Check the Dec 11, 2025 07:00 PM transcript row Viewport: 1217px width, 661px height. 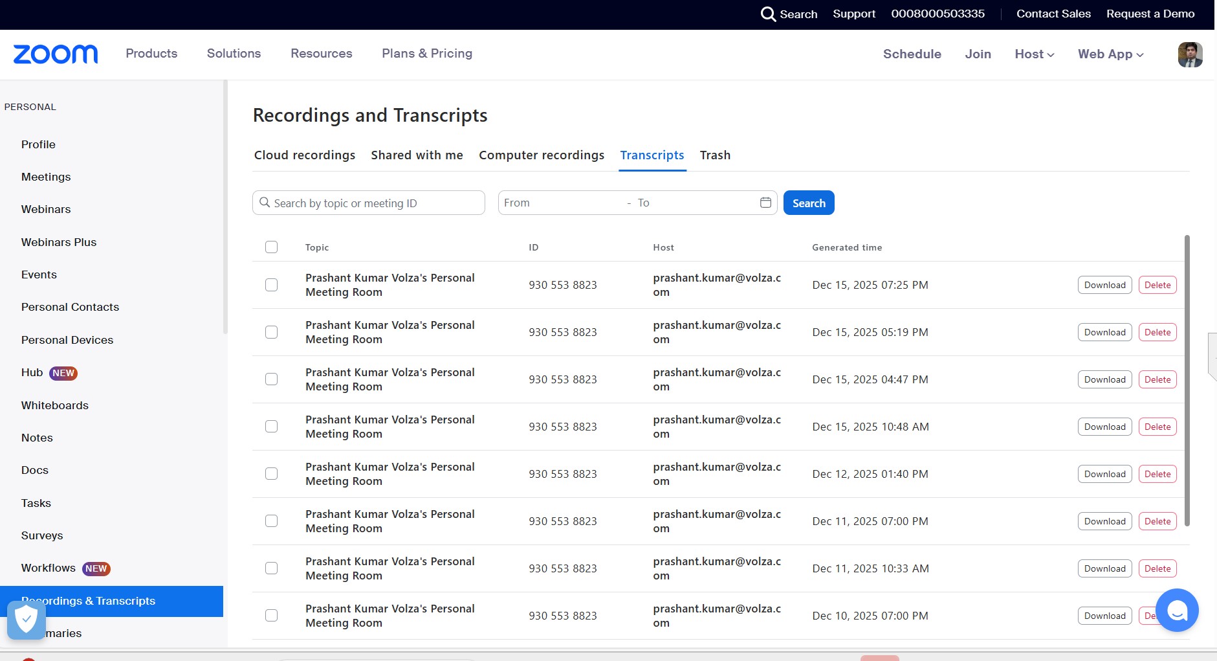click(272, 521)
